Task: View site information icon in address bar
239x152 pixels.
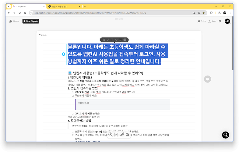Action: [x=32, y=13]
